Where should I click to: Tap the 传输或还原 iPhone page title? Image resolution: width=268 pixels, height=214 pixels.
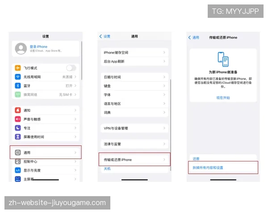coord(223,37)
